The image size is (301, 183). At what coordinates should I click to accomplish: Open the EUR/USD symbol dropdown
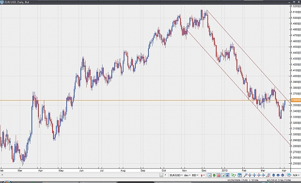(176, 175)
